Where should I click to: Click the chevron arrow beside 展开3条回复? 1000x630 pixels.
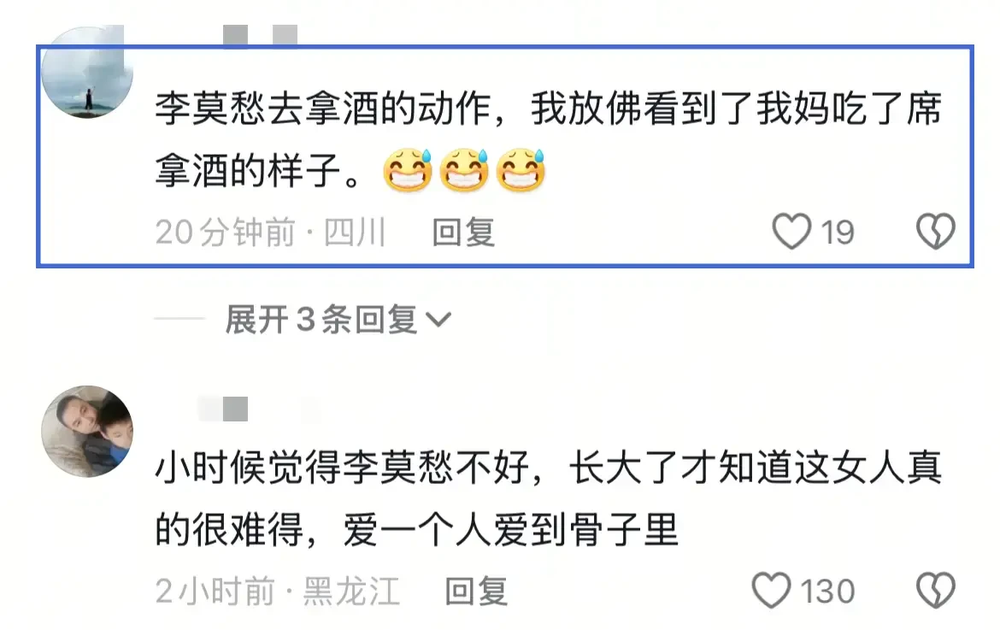click(x=438, y=320)
